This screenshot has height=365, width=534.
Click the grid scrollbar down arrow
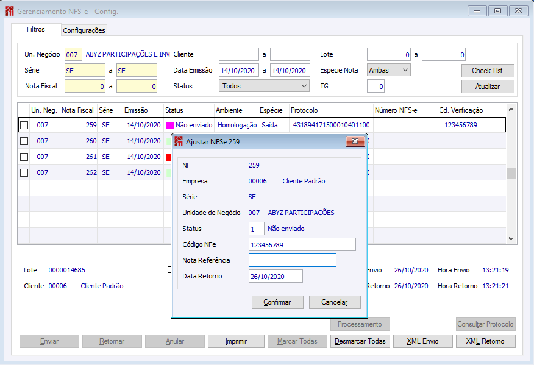pyautogui.click(x=511, y=239)
